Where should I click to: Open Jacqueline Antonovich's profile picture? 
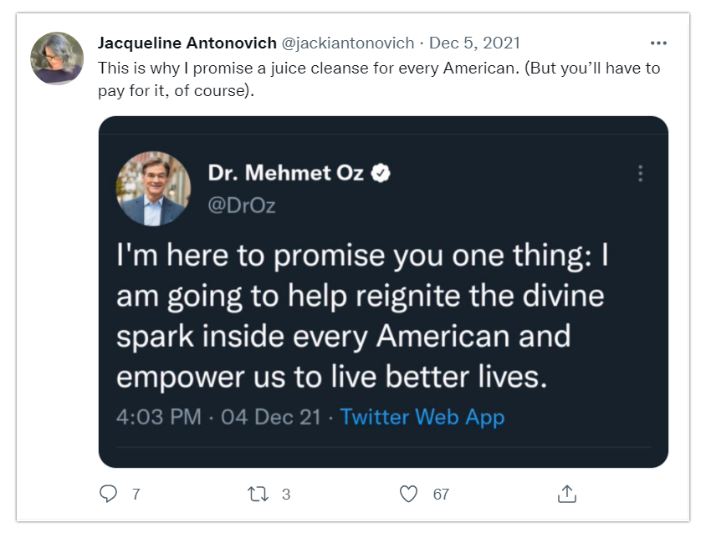click(57, 58)
